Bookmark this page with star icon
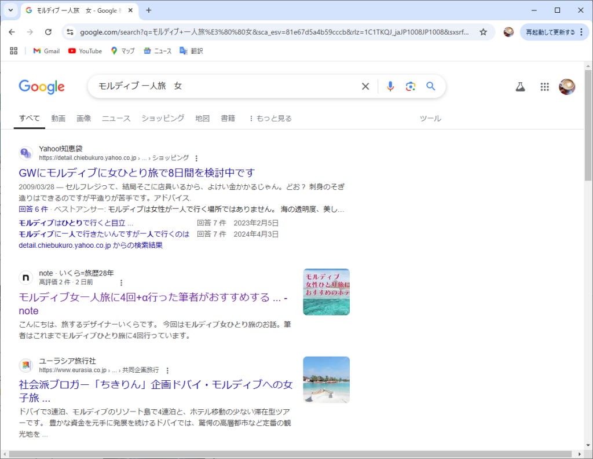Screen dimensions: 593x459 [483, 32]
